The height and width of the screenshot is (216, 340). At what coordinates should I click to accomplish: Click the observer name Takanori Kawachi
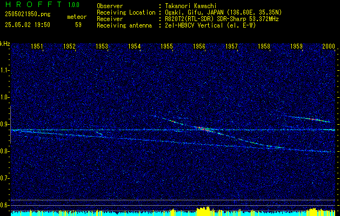(191, 6)
